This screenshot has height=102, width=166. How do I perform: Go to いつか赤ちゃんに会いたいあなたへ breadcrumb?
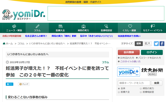47,44
